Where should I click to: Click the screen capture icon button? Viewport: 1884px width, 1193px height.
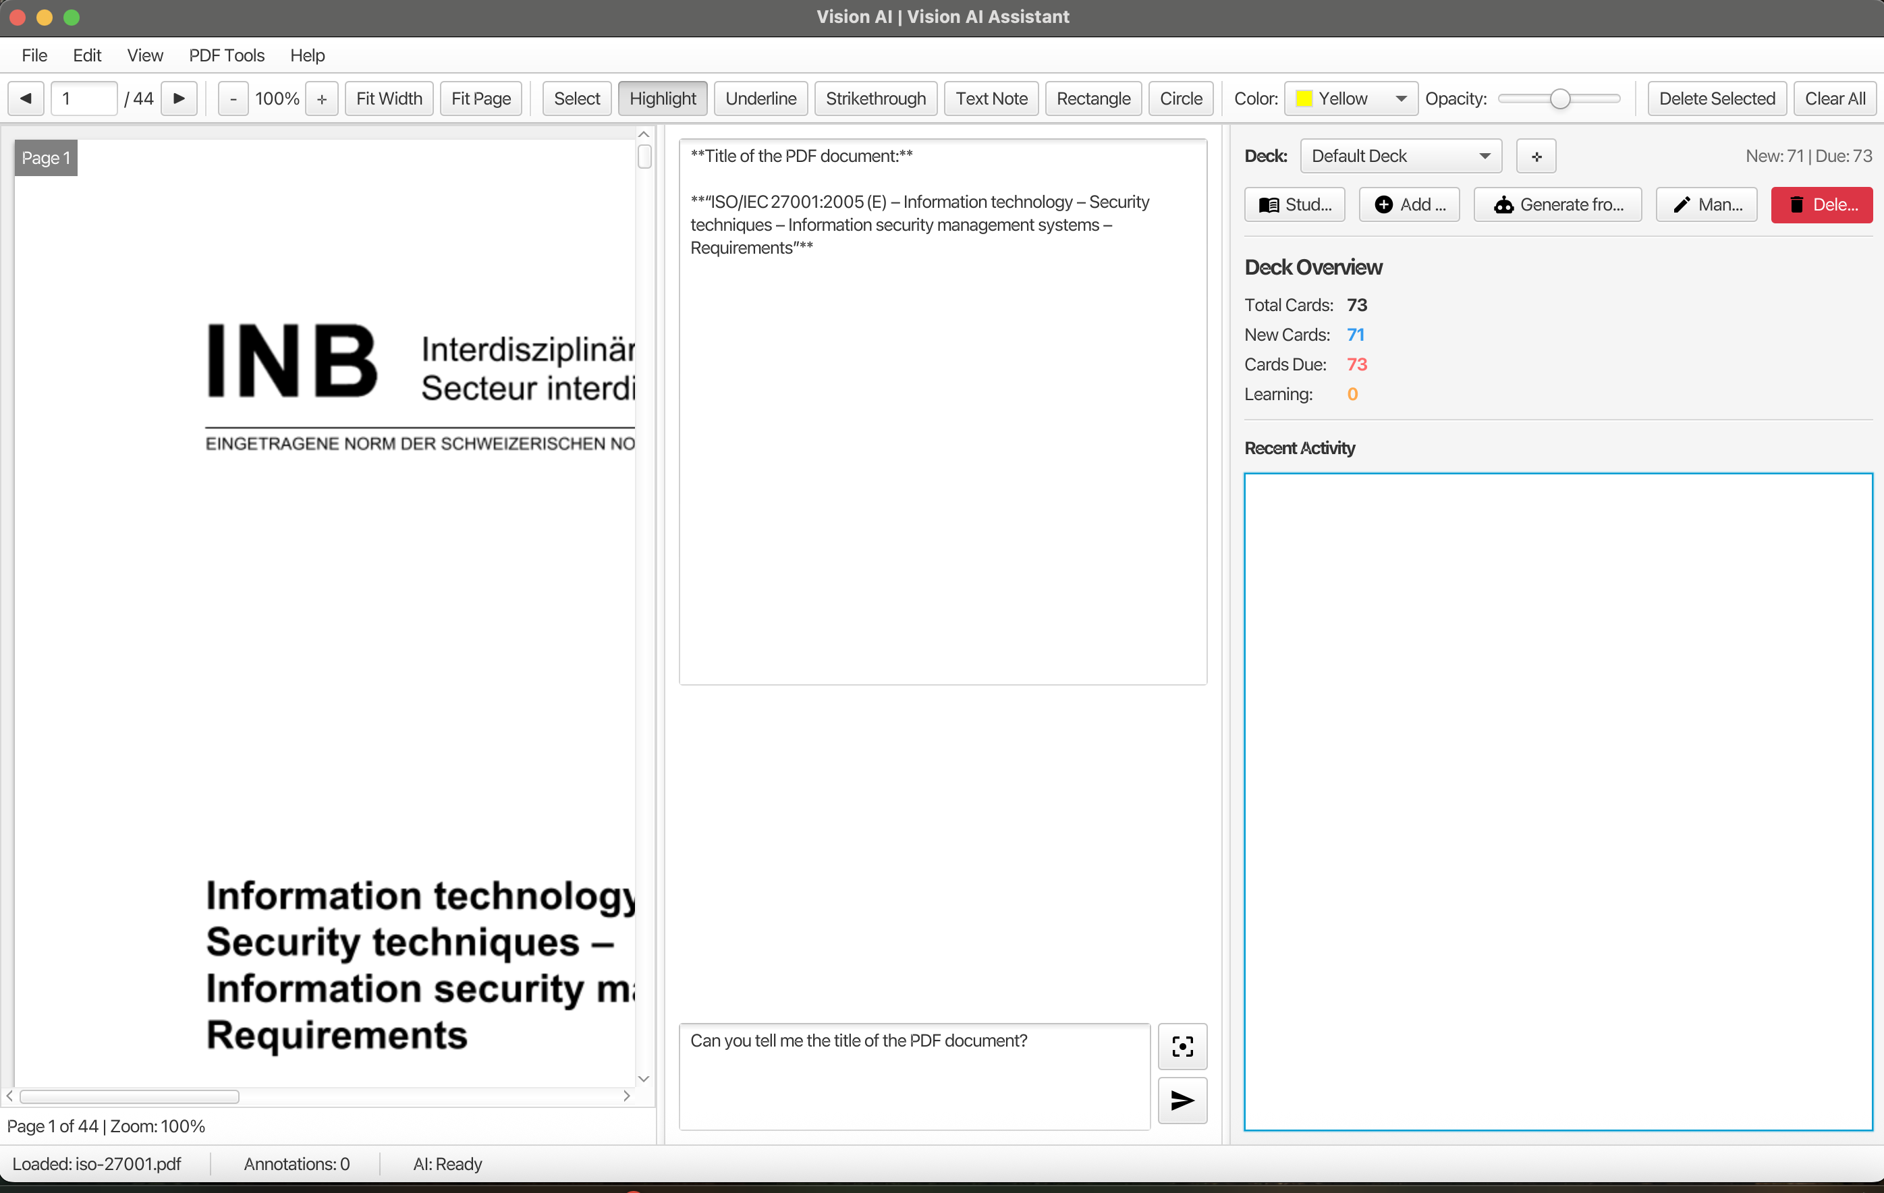pyautogui.click(x=1182, y=1046)
